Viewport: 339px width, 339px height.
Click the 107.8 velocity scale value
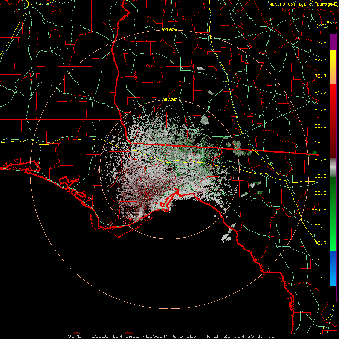pyautogui.click(x=319, y=42)
